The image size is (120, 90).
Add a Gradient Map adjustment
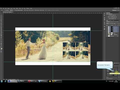[x=114, y=19]
